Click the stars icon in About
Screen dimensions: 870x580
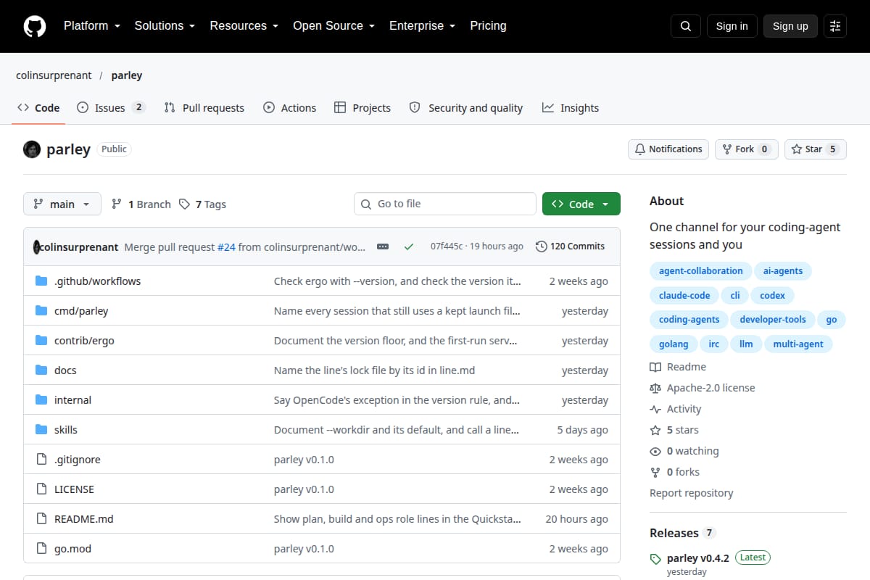tap(655, 430)
